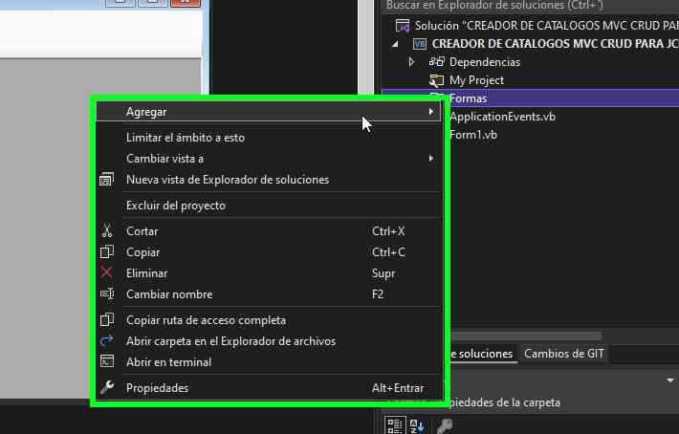Click the red Eliminar X icon
The height and width of the screenshot is (434, 679).
[x=107, y=273]
